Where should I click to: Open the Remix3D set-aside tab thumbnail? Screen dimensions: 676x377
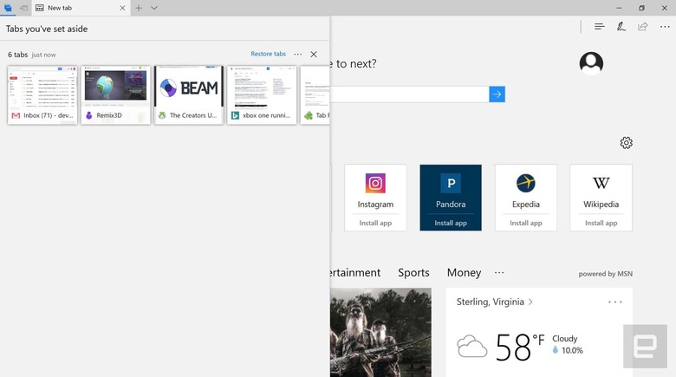click(115, 94)
